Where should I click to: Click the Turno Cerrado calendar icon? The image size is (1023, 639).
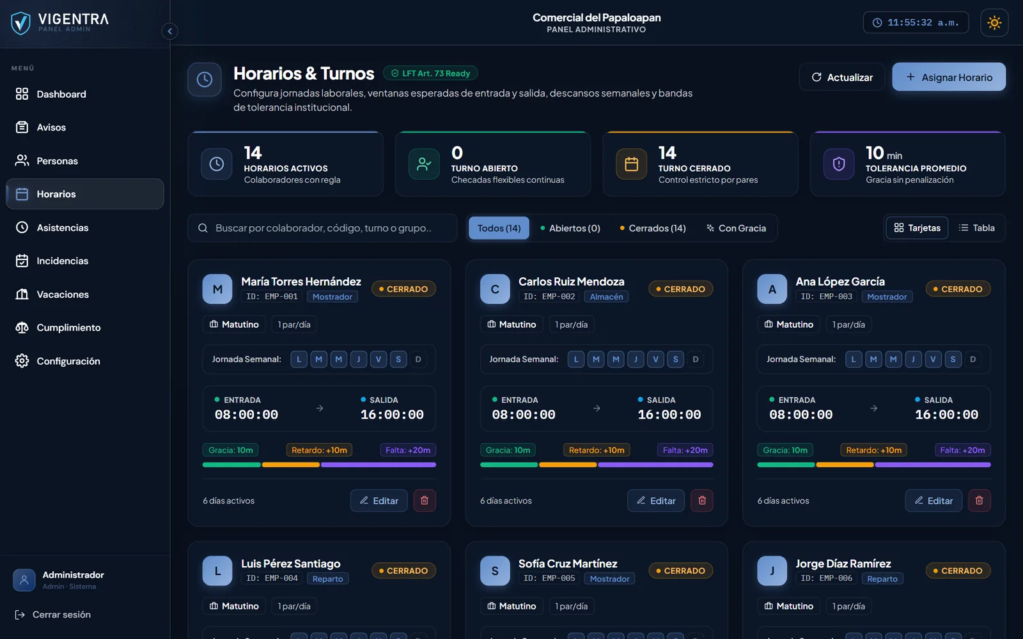[631, 164]
